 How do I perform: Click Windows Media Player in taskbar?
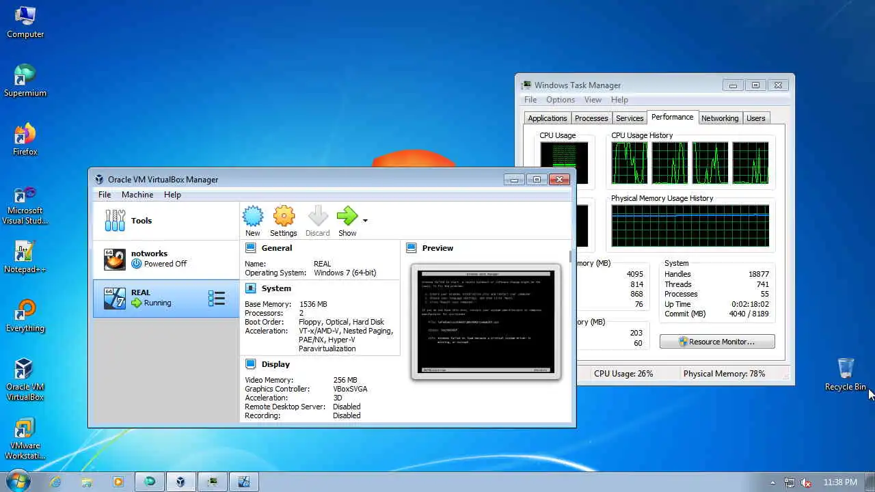(118, 482)
